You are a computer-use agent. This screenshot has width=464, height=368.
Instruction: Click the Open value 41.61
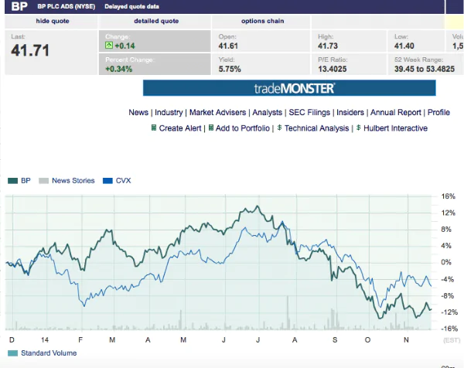(x=228, y=46)
